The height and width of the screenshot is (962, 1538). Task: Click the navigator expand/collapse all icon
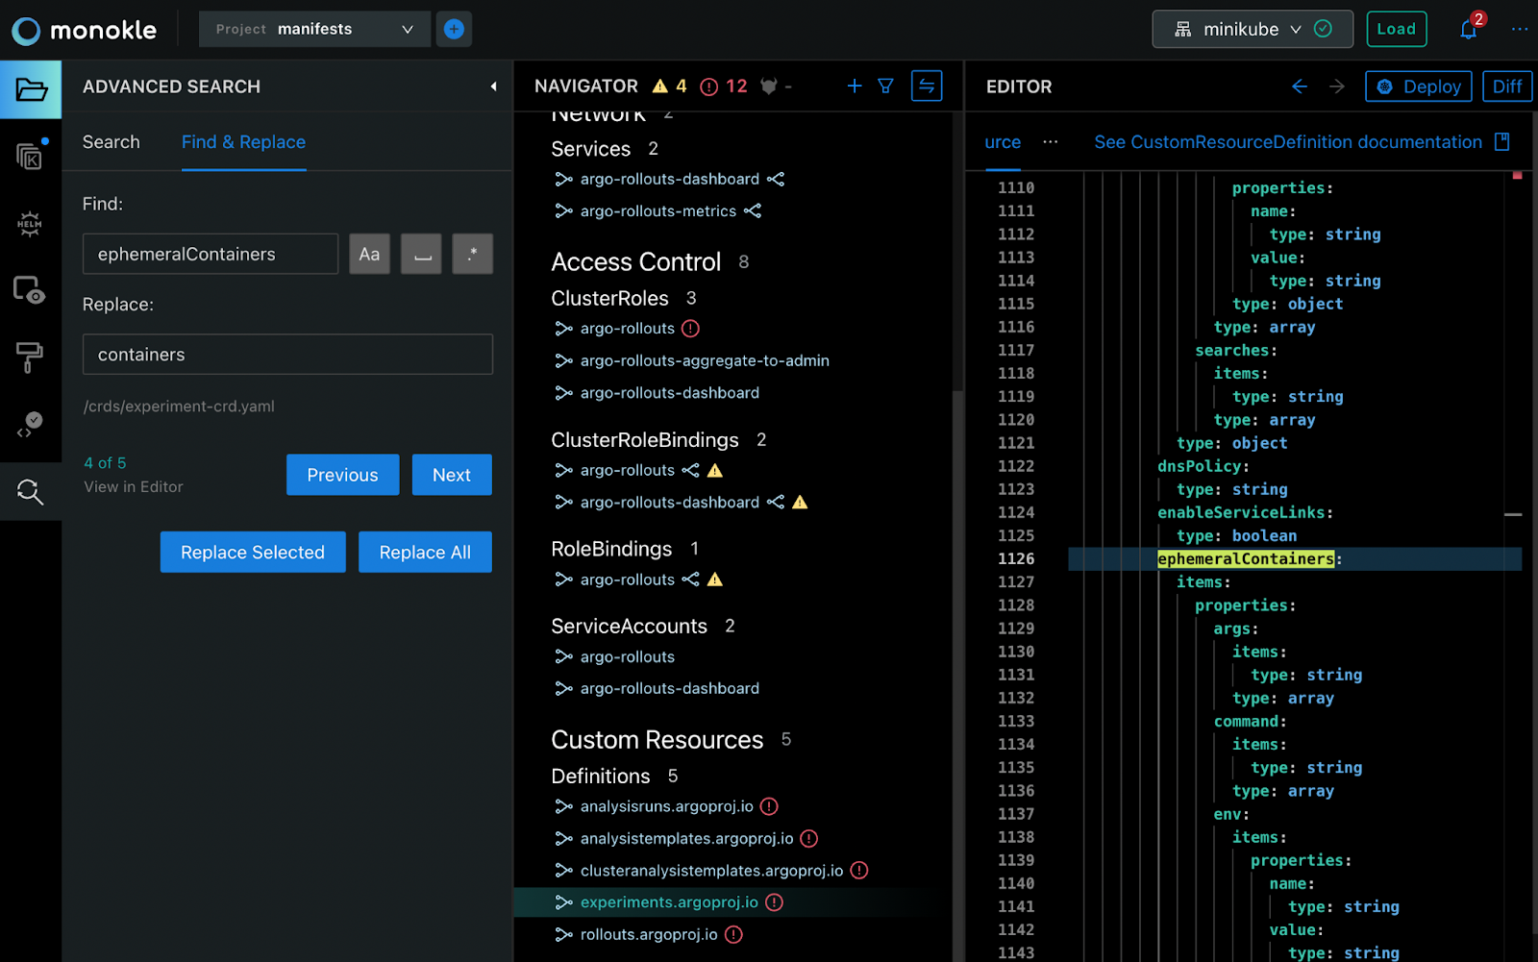click(927, 86)
